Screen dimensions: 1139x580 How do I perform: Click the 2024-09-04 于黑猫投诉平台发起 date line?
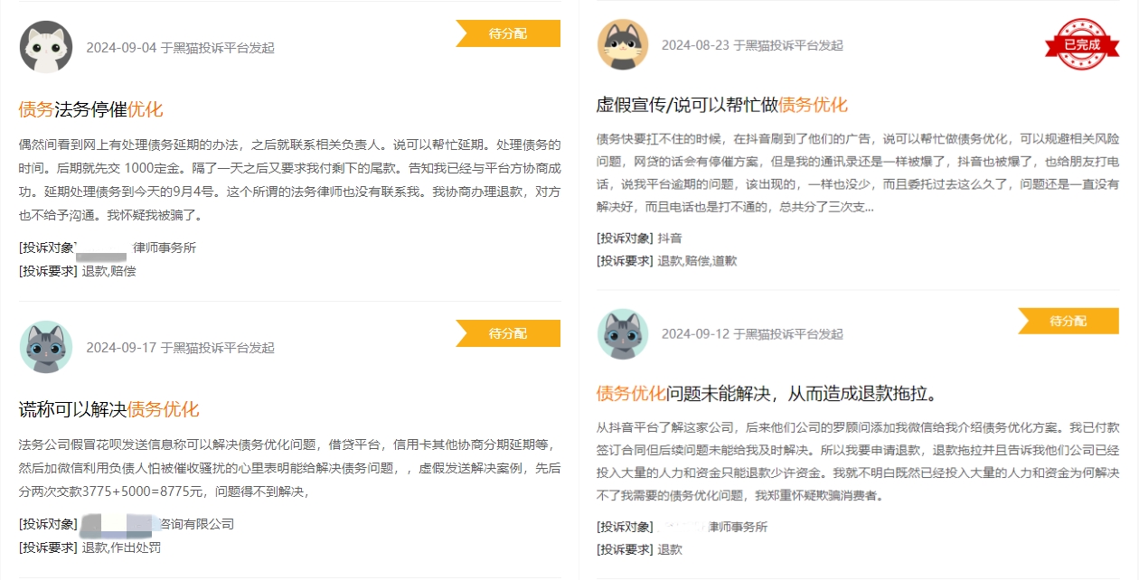click(180, 48)
